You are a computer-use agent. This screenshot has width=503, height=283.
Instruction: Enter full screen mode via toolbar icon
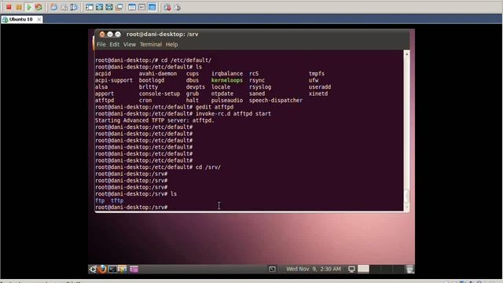pos(100,7)
